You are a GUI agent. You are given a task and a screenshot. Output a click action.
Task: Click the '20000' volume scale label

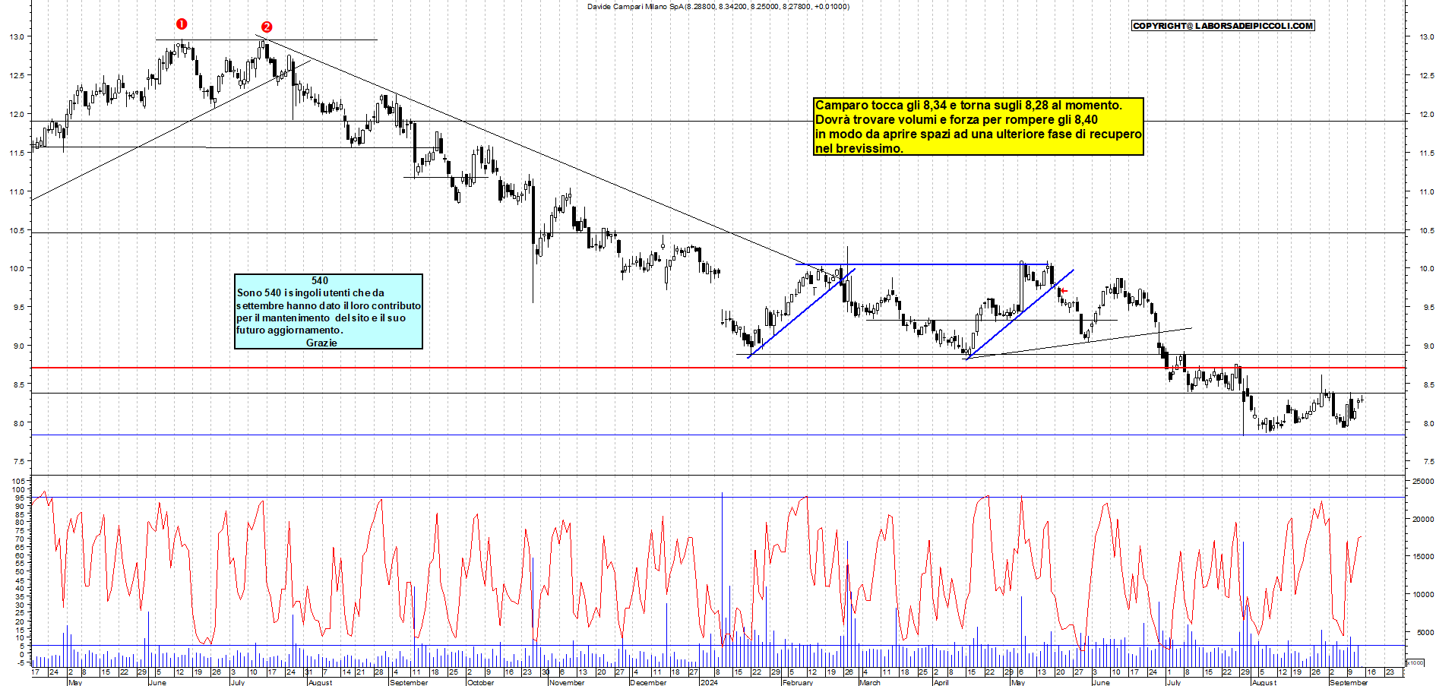pyautogui.click(x=1422, y=520)
